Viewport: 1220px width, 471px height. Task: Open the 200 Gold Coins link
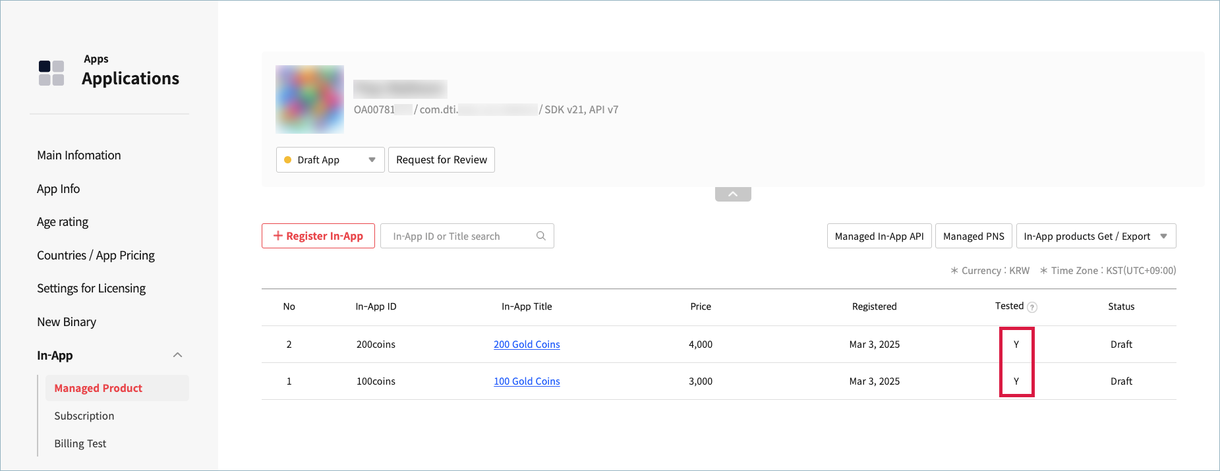527,345
